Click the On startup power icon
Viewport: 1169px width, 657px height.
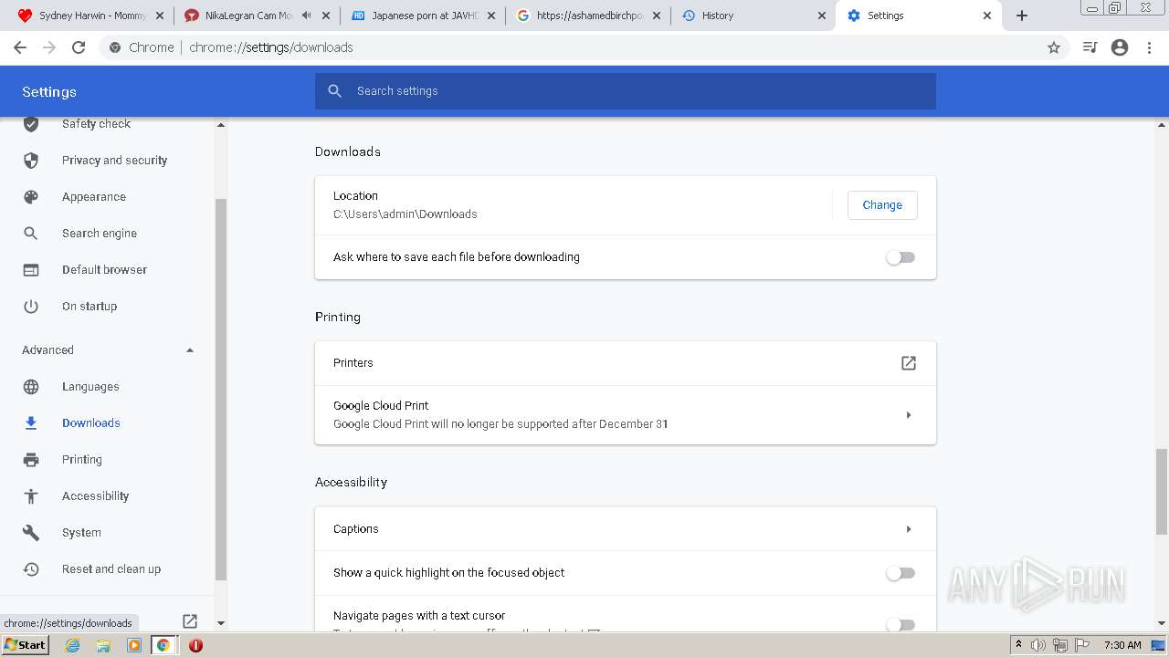click(31, 307)
